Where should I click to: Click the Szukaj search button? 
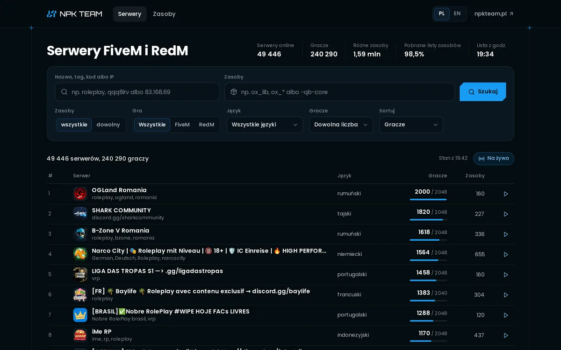click(x=483, y=92)
